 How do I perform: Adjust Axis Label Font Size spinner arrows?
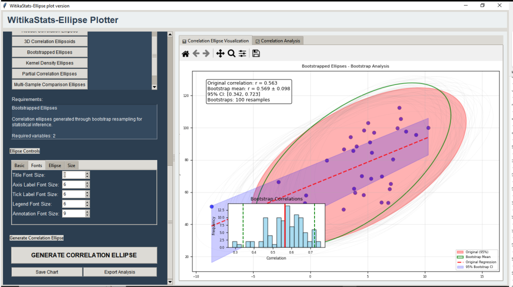[87, 184]
